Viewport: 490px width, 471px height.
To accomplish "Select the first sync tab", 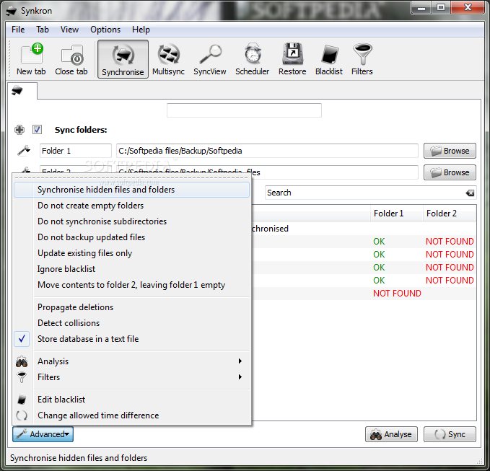I will click(x=22, y=91).
